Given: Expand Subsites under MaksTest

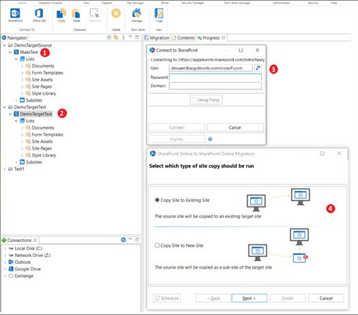Looking at the screenshot, I should click(16, 100).
